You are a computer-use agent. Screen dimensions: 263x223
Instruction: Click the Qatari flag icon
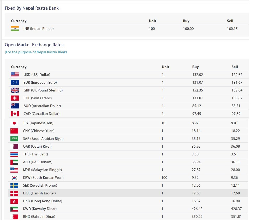[x=14, y=147]
